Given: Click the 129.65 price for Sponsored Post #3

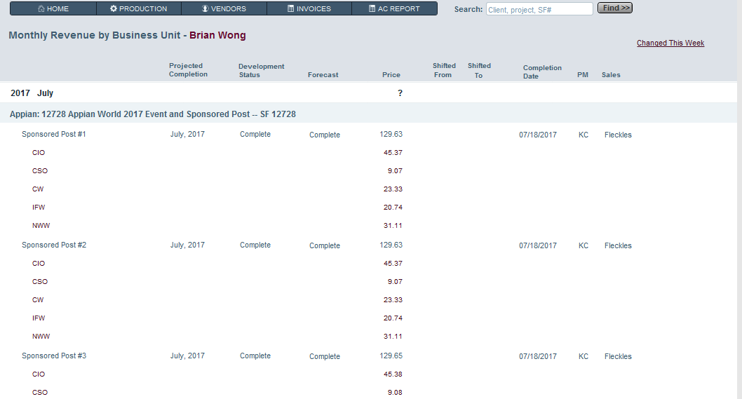Looking at the screenshot, I should (391, 356).
